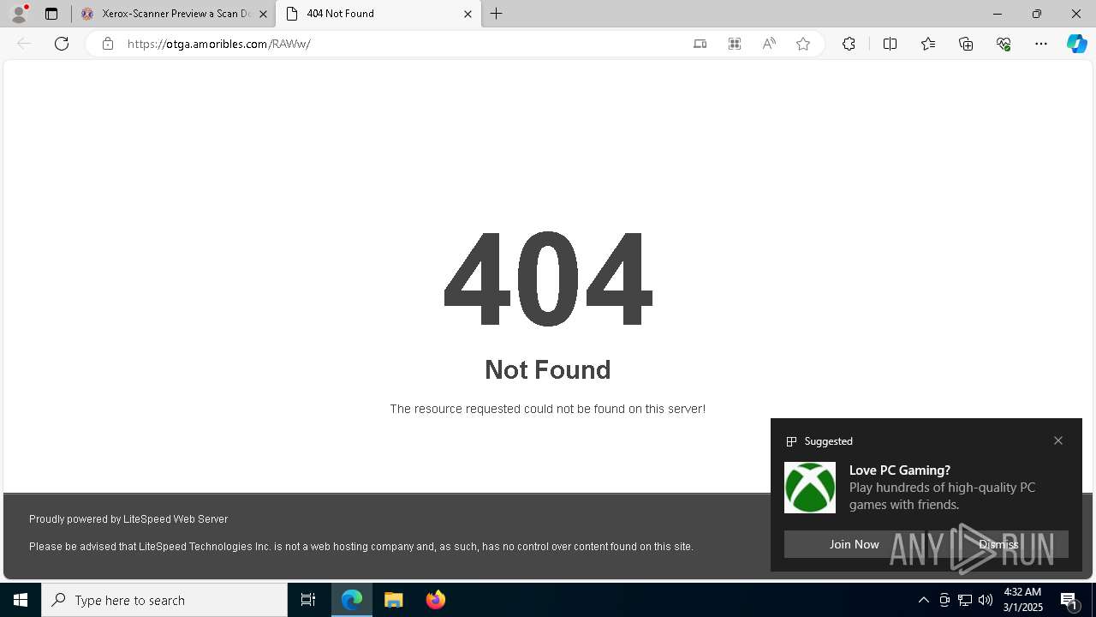Open the Copilot sidebar
Screen dimensions: 1096x617
coord(1076,44)
